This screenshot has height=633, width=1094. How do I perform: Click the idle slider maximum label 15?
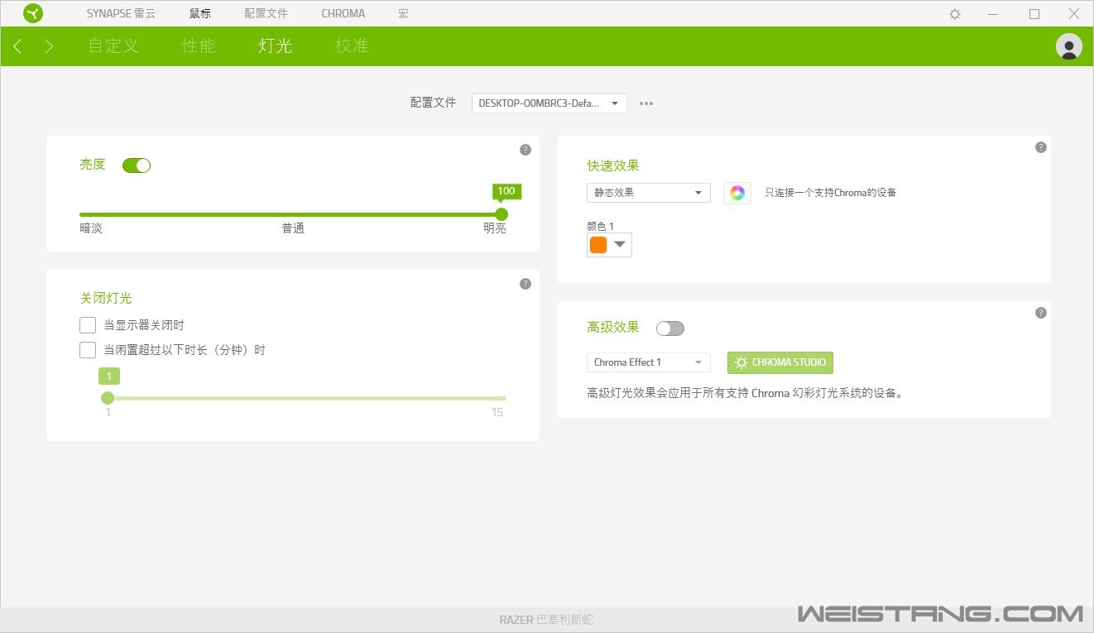[497, 412]
